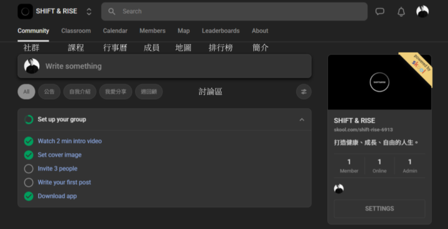Click the Write something post box
448x229 pixels.
tap(164, 66)
